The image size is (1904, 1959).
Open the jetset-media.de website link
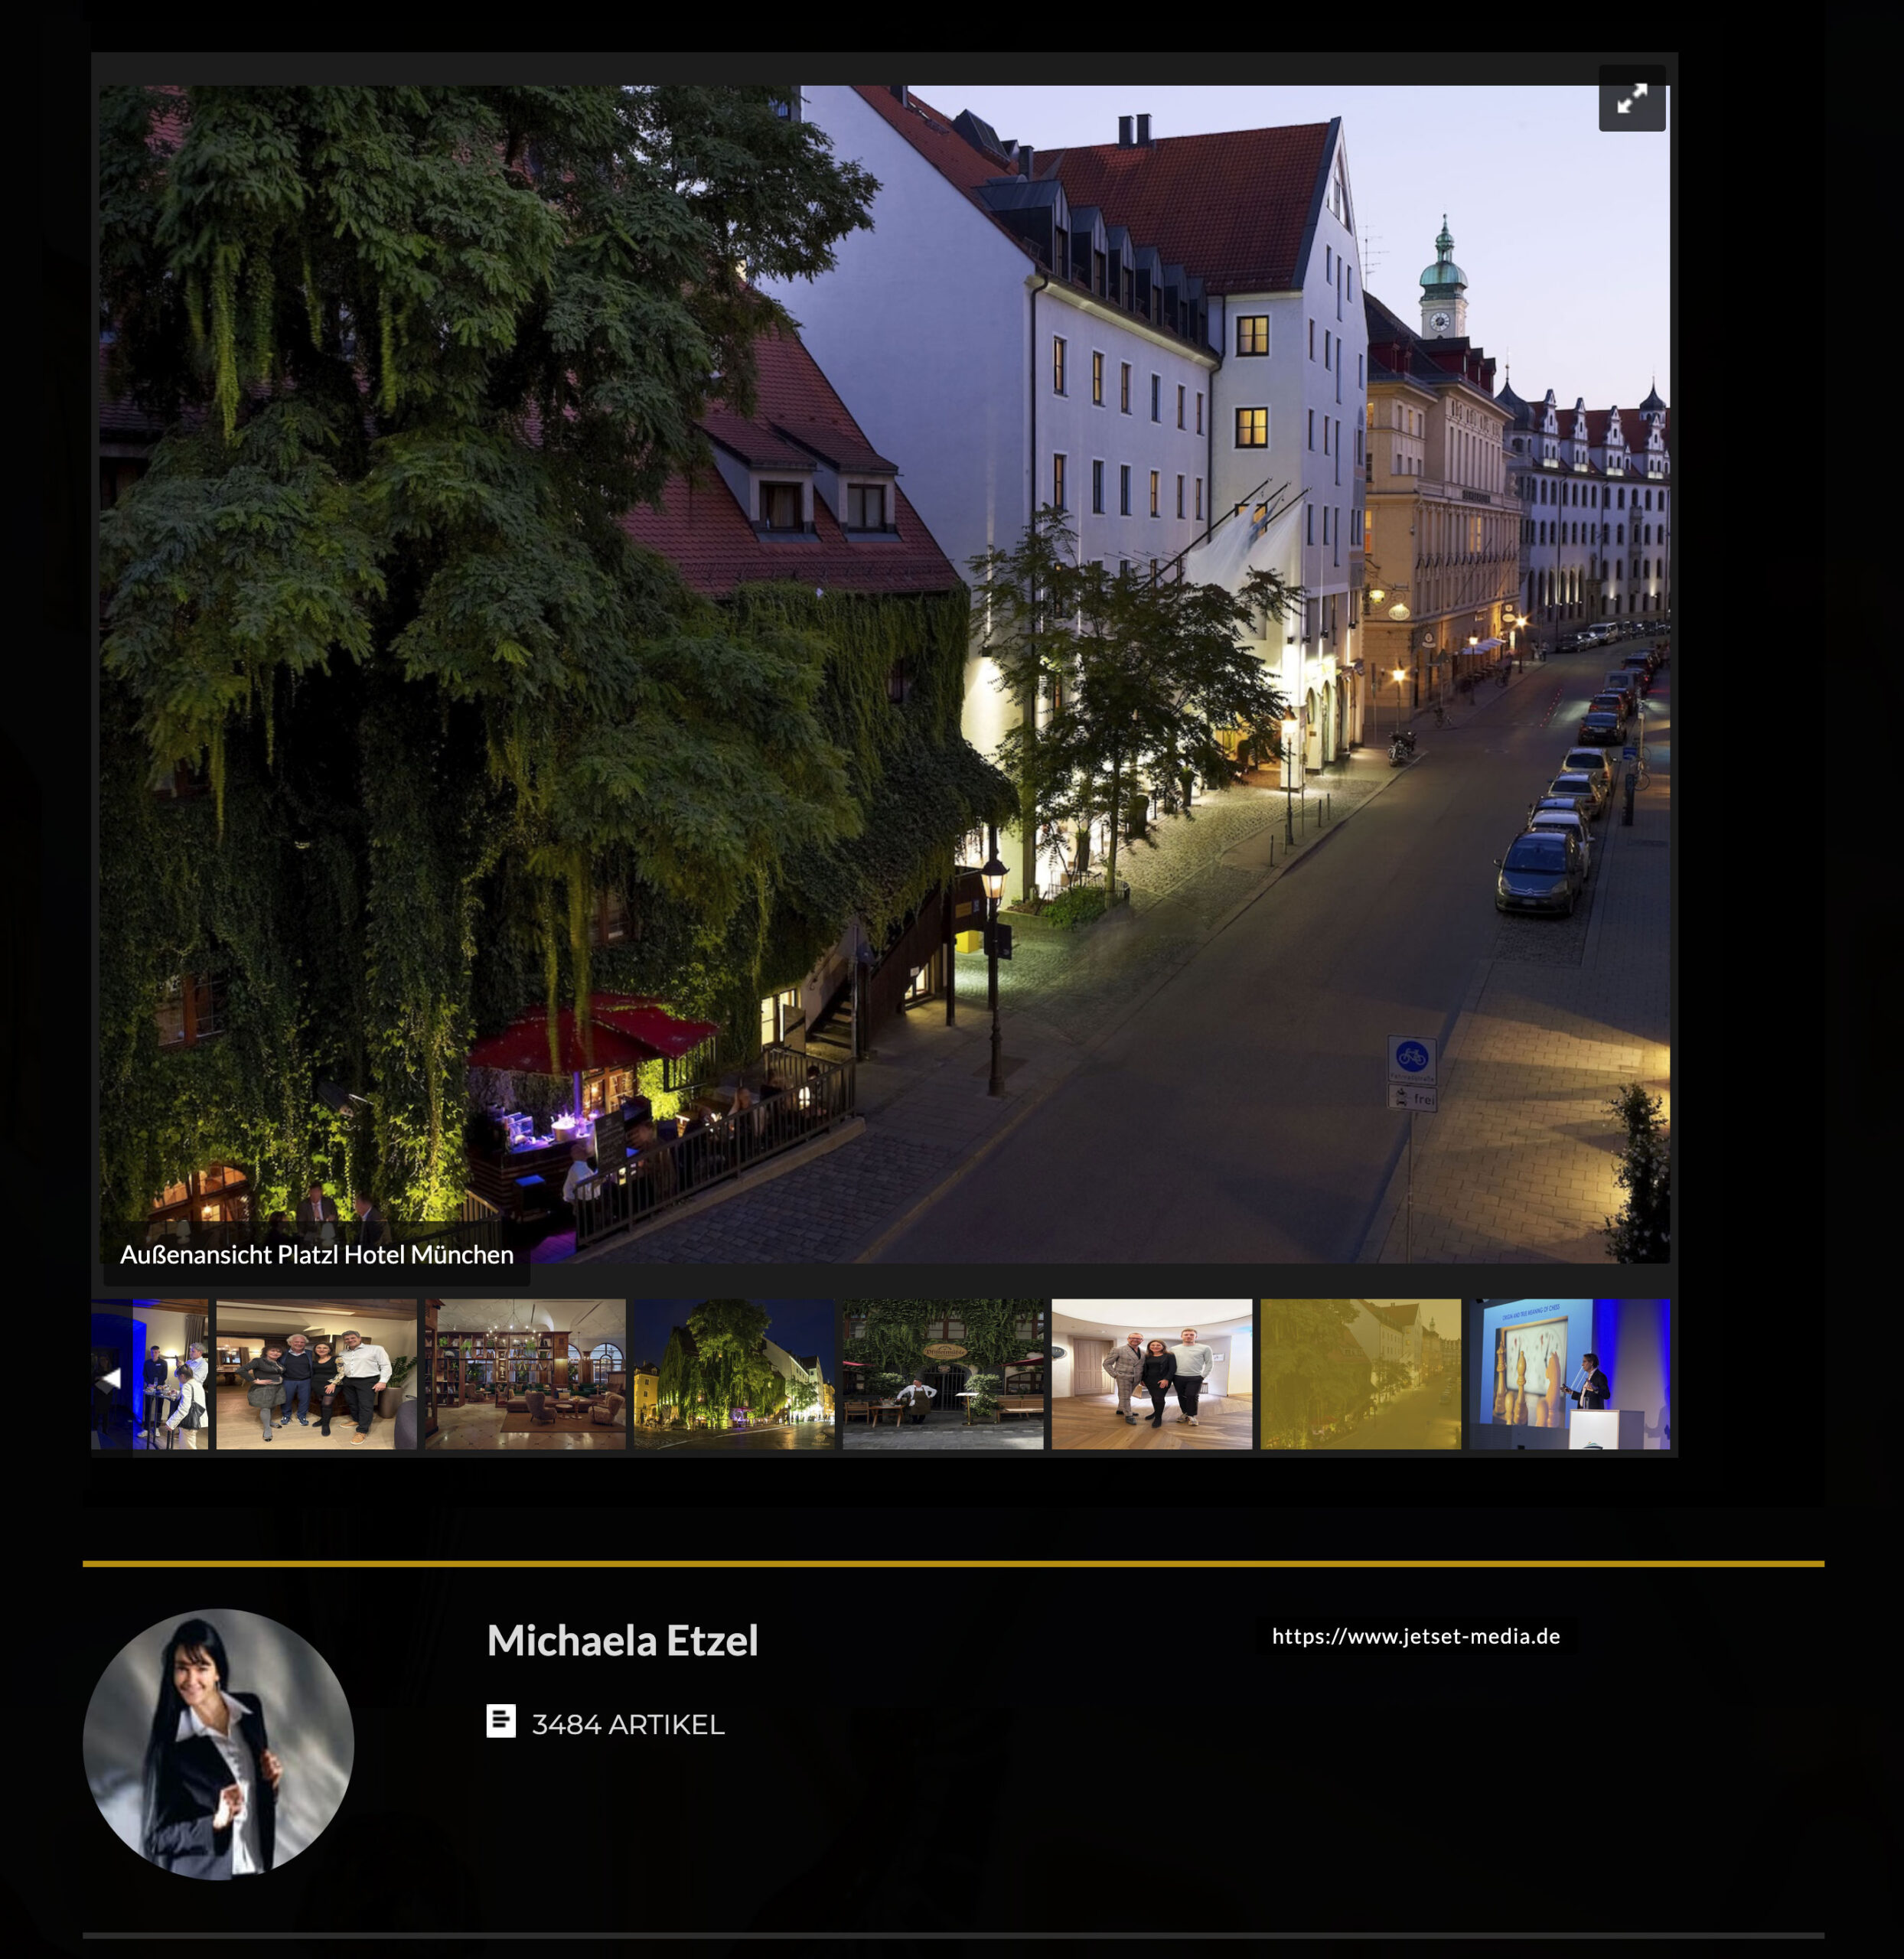(x=1415, y=1636)
